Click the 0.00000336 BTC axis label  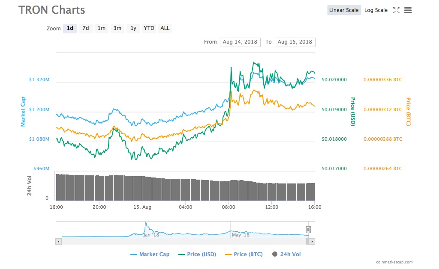pyautogui.click(x=383, y=80)
